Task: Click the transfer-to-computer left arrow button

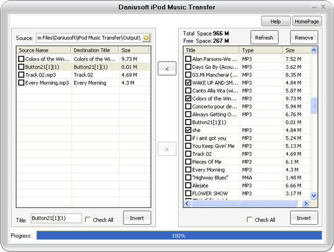Action: click(x=167, y=68)
